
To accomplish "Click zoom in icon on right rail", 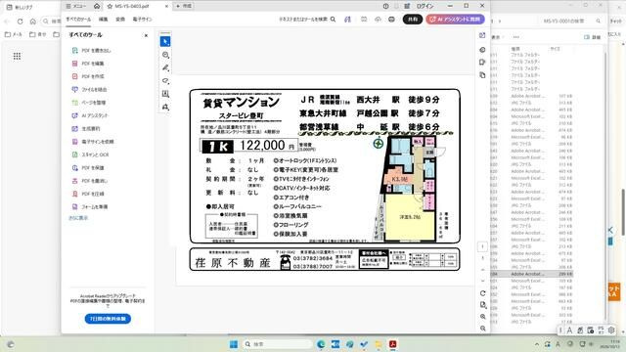I will (482, 317).
